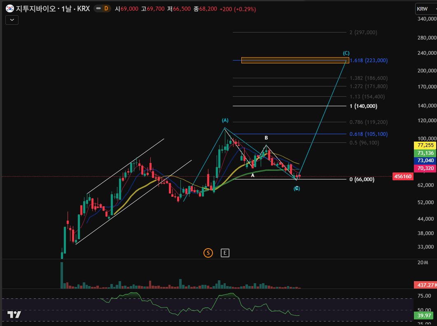Click the (A) wave label
437x326 pixels.
pyautogui.click(x=225, y=120)
